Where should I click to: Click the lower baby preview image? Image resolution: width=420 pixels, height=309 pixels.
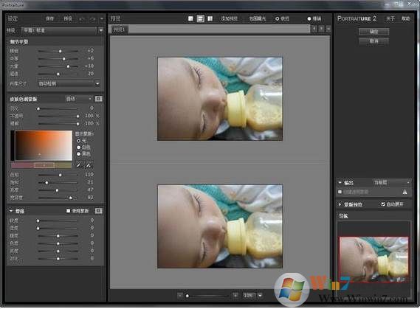pos(220,226)
